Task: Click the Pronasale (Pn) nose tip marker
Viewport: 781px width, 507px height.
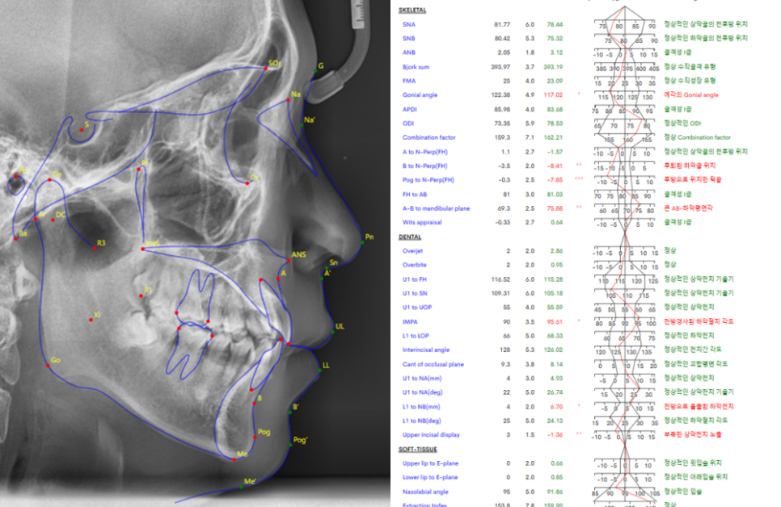Action: 360,242
